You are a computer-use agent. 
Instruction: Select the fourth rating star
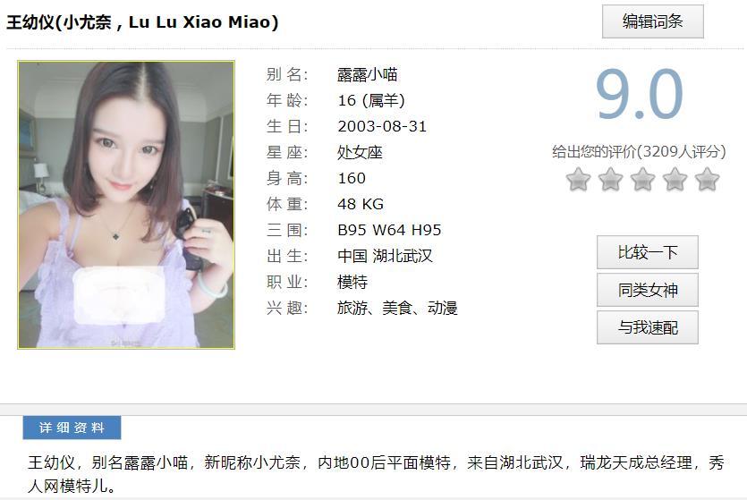675,180
